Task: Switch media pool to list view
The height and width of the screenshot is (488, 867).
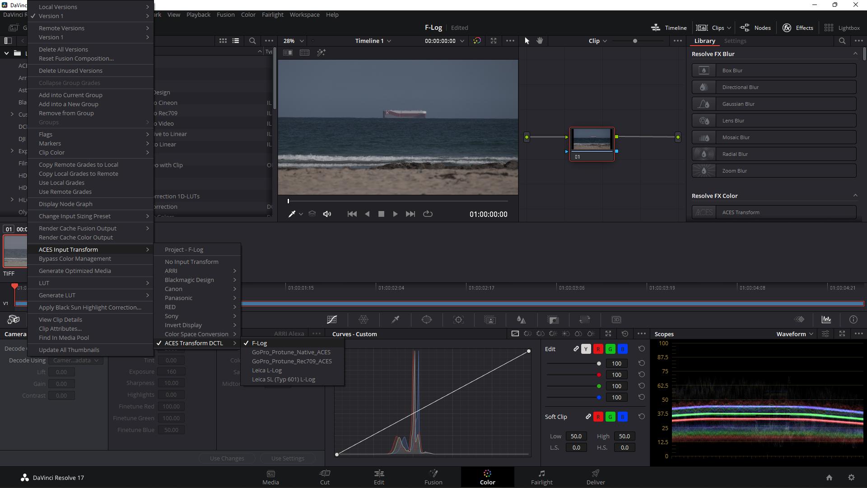Action: (x=236, y=41)
